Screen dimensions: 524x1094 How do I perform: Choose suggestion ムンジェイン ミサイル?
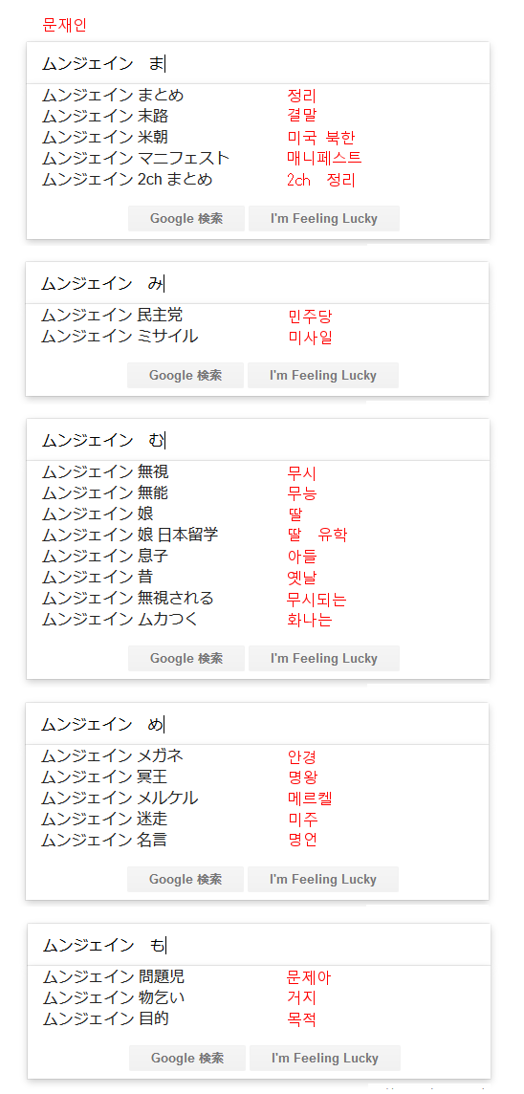(x=120, y=337)
